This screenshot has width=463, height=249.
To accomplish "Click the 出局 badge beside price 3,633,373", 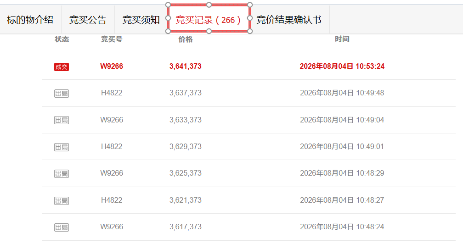I will point(62,120).
